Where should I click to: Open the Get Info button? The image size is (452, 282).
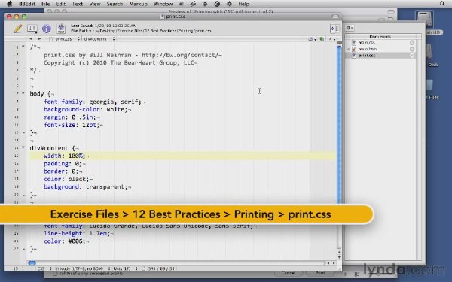pyautogui.click(x=47, y=29)
